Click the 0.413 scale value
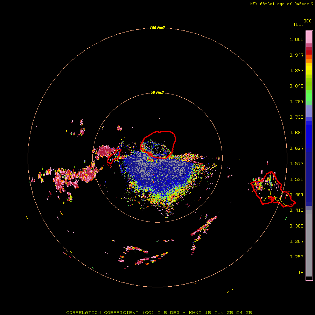Screen dimensions: 315x315 click(296, 210)
